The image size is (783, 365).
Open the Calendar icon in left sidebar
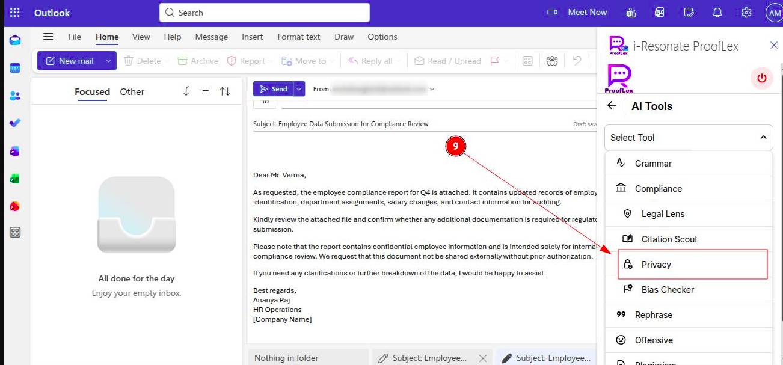coord(15,68)
